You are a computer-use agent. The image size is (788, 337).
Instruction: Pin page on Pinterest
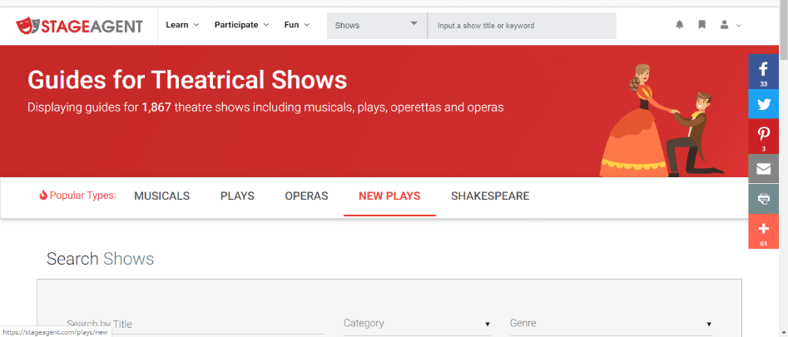tap(763, 136)
